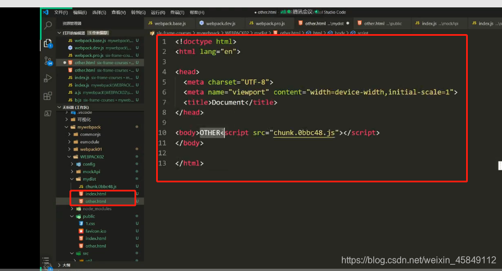The image size is (502, 271).
Task: Click the script breadcrumb segment
Action: 362,33
